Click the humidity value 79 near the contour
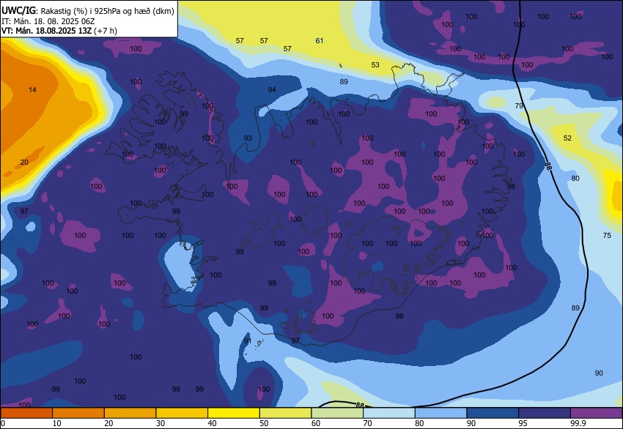Viewport: 623px width, 429px height. (x=519, y=105)
